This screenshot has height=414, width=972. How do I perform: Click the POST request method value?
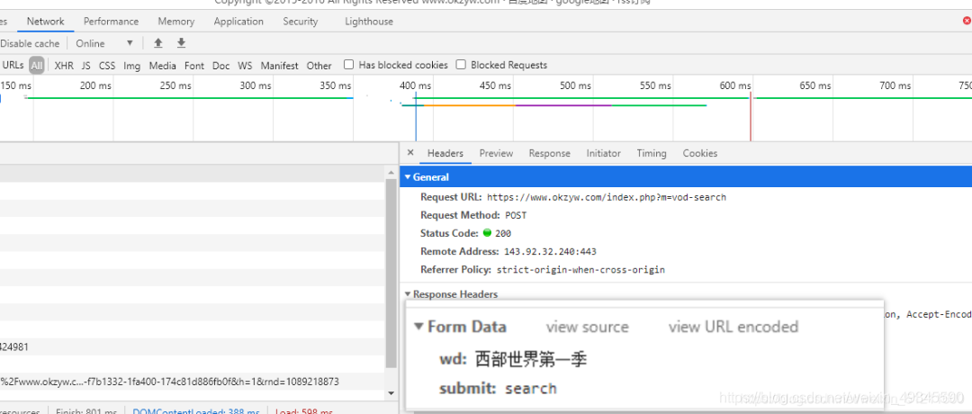[x=515, y=215]
